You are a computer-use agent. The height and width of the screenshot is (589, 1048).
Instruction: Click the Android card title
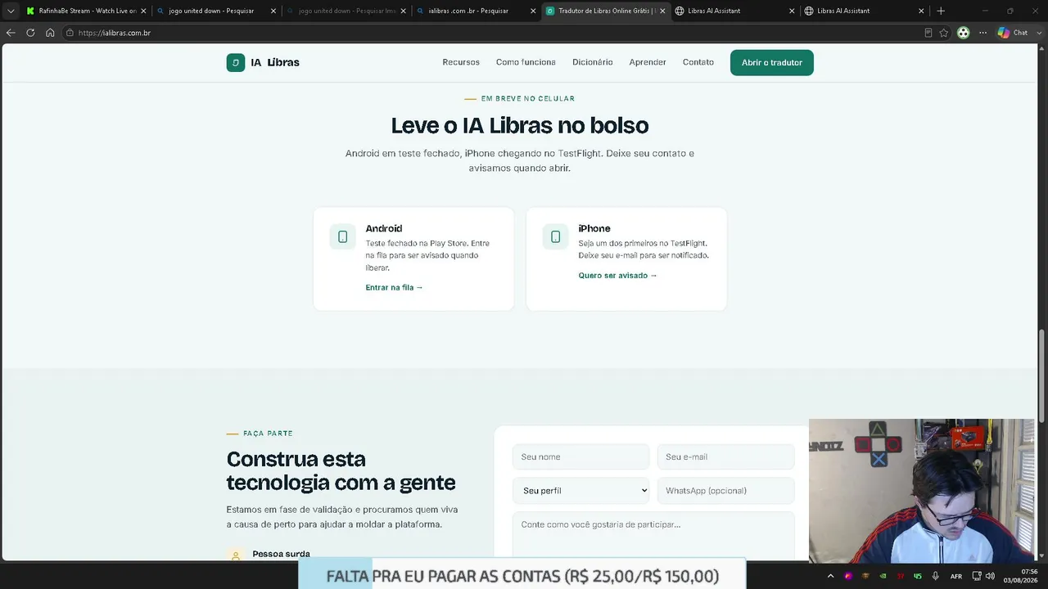pos(384,229)
